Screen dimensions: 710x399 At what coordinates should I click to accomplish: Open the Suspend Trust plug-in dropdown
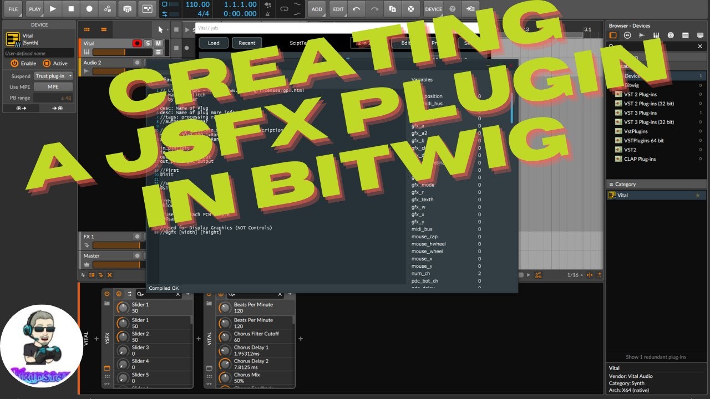[53, 76]
